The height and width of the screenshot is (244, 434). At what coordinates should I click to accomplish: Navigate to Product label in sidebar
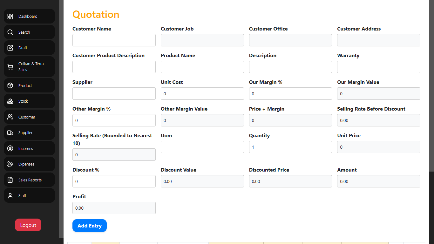pyautogui.click(x=25, y=85)
